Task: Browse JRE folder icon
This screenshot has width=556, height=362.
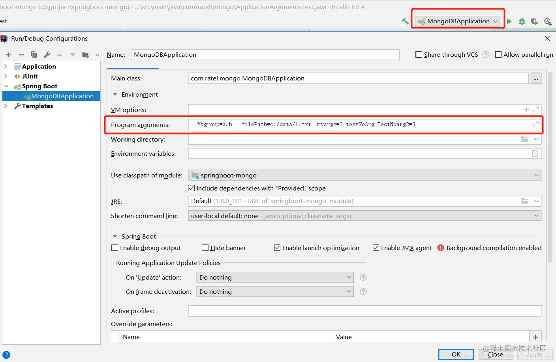Action: point(525,201)
